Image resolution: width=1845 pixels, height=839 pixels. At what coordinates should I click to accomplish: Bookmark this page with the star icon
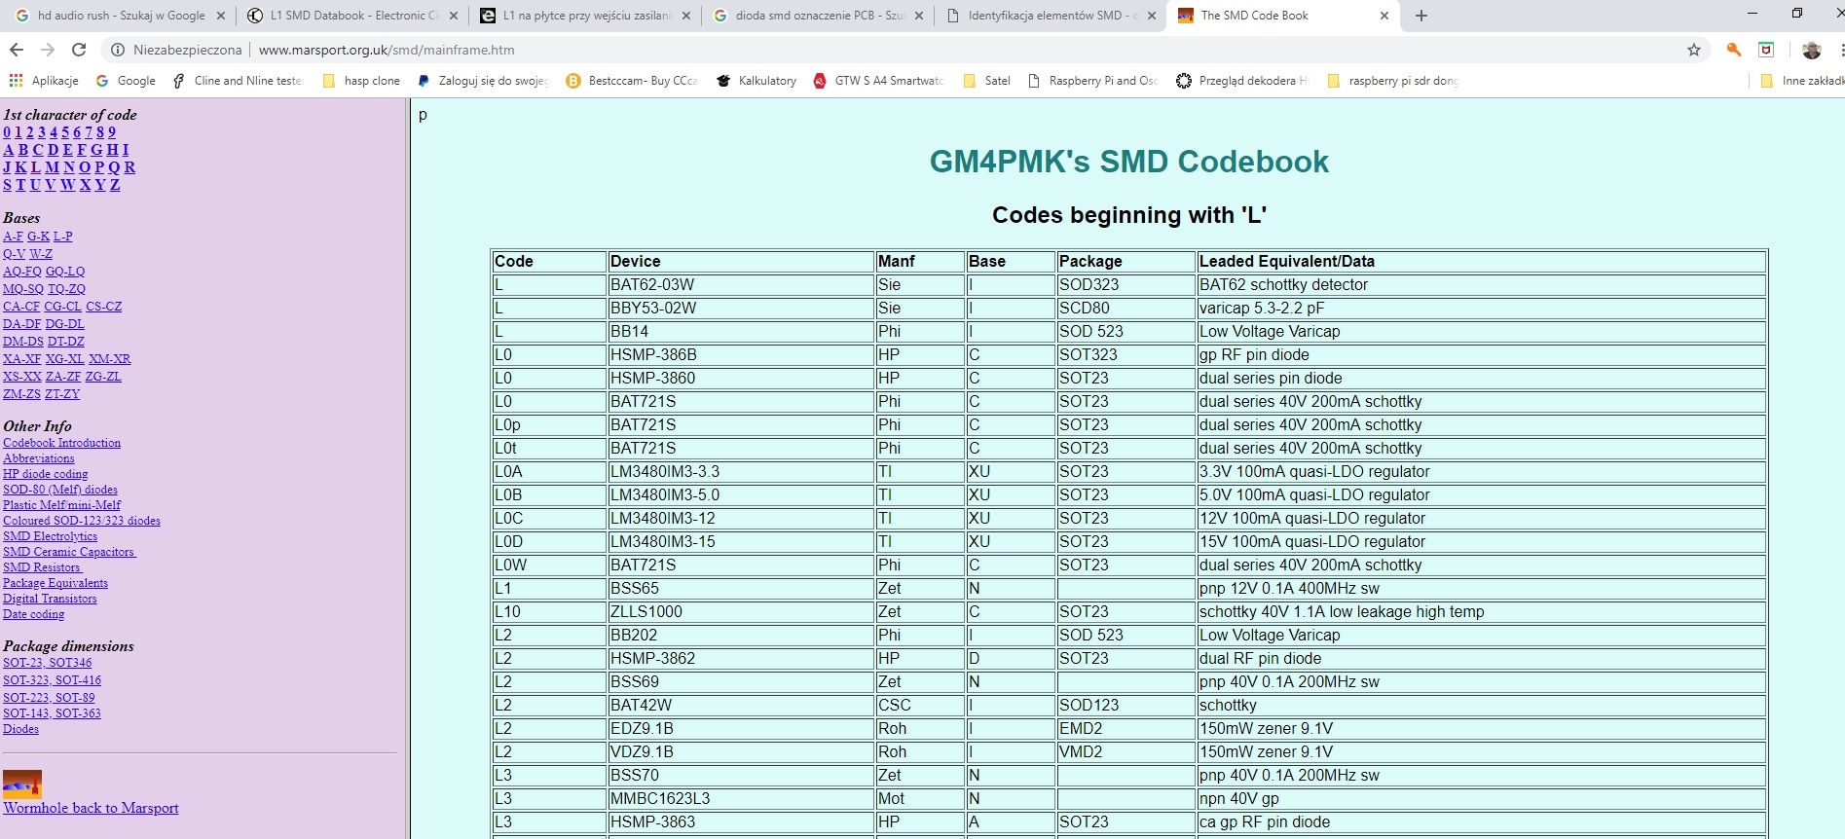1694,50
